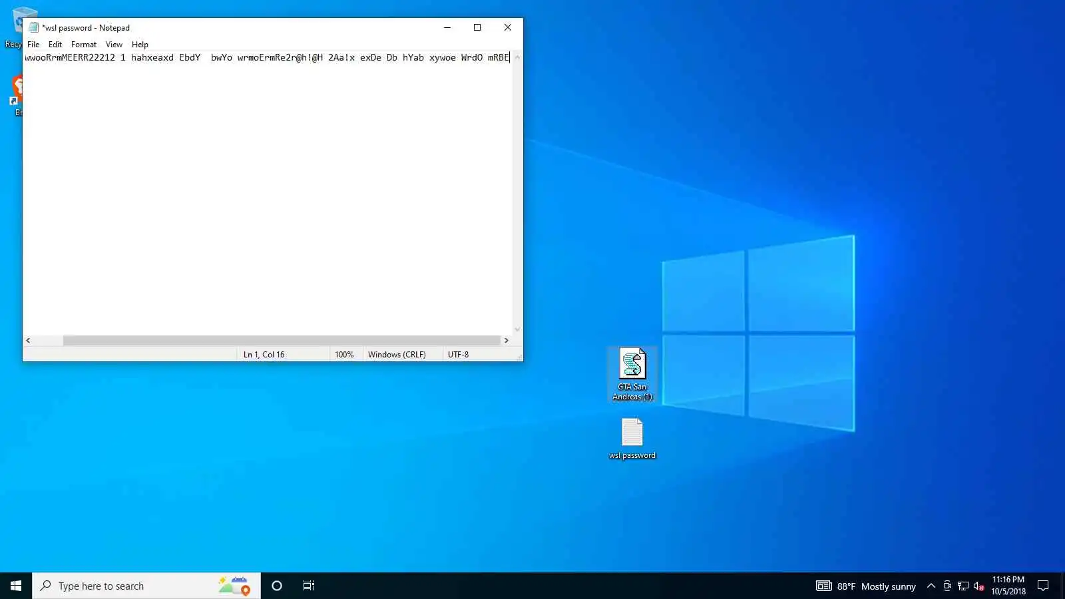The image size is (1065, 599).
Task: Open the network tray icon
Action: [963, 586]
